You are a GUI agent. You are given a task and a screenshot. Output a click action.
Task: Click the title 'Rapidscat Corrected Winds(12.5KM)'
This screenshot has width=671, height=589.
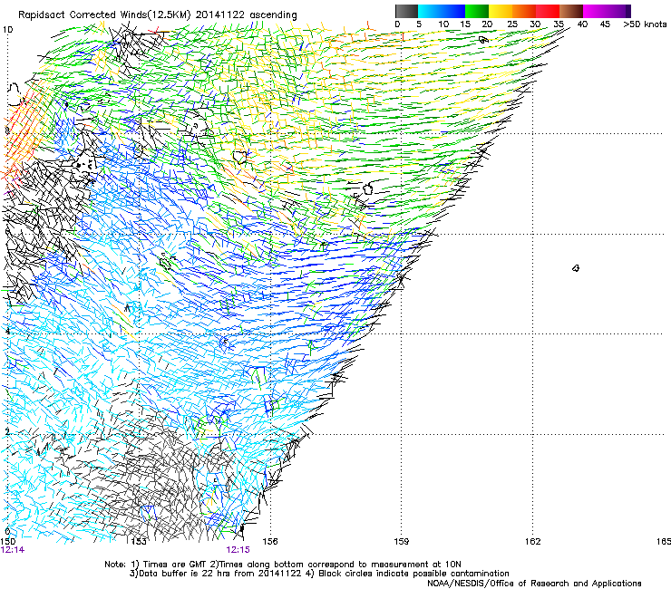[x=104, y=15]
